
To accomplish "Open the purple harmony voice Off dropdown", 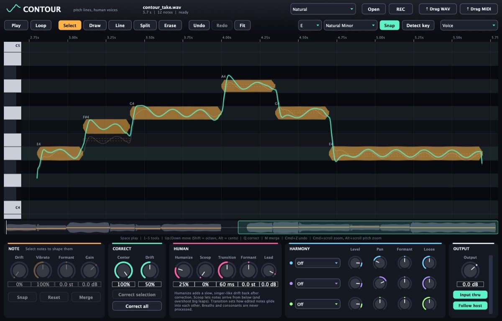I will 318,284.
